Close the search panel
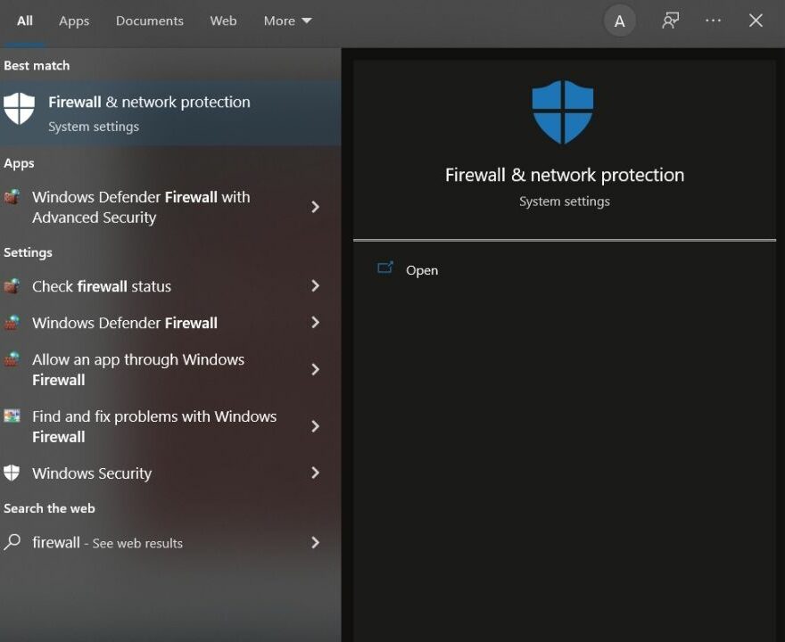 tap(756, 21)
